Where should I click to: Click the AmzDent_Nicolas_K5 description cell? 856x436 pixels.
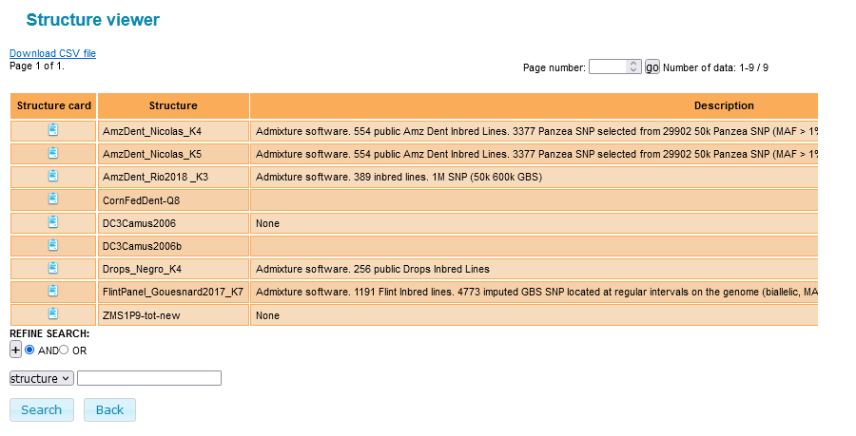coord(534,154)
